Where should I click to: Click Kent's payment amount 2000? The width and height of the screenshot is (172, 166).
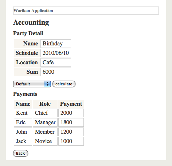tap(71, 113)
